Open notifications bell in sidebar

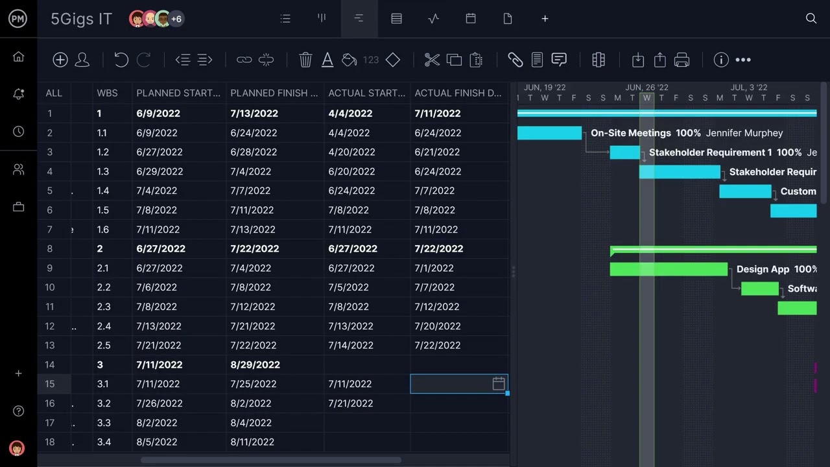[18, 94]
